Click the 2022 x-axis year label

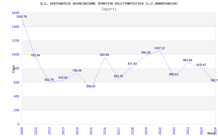pos(188,131)
